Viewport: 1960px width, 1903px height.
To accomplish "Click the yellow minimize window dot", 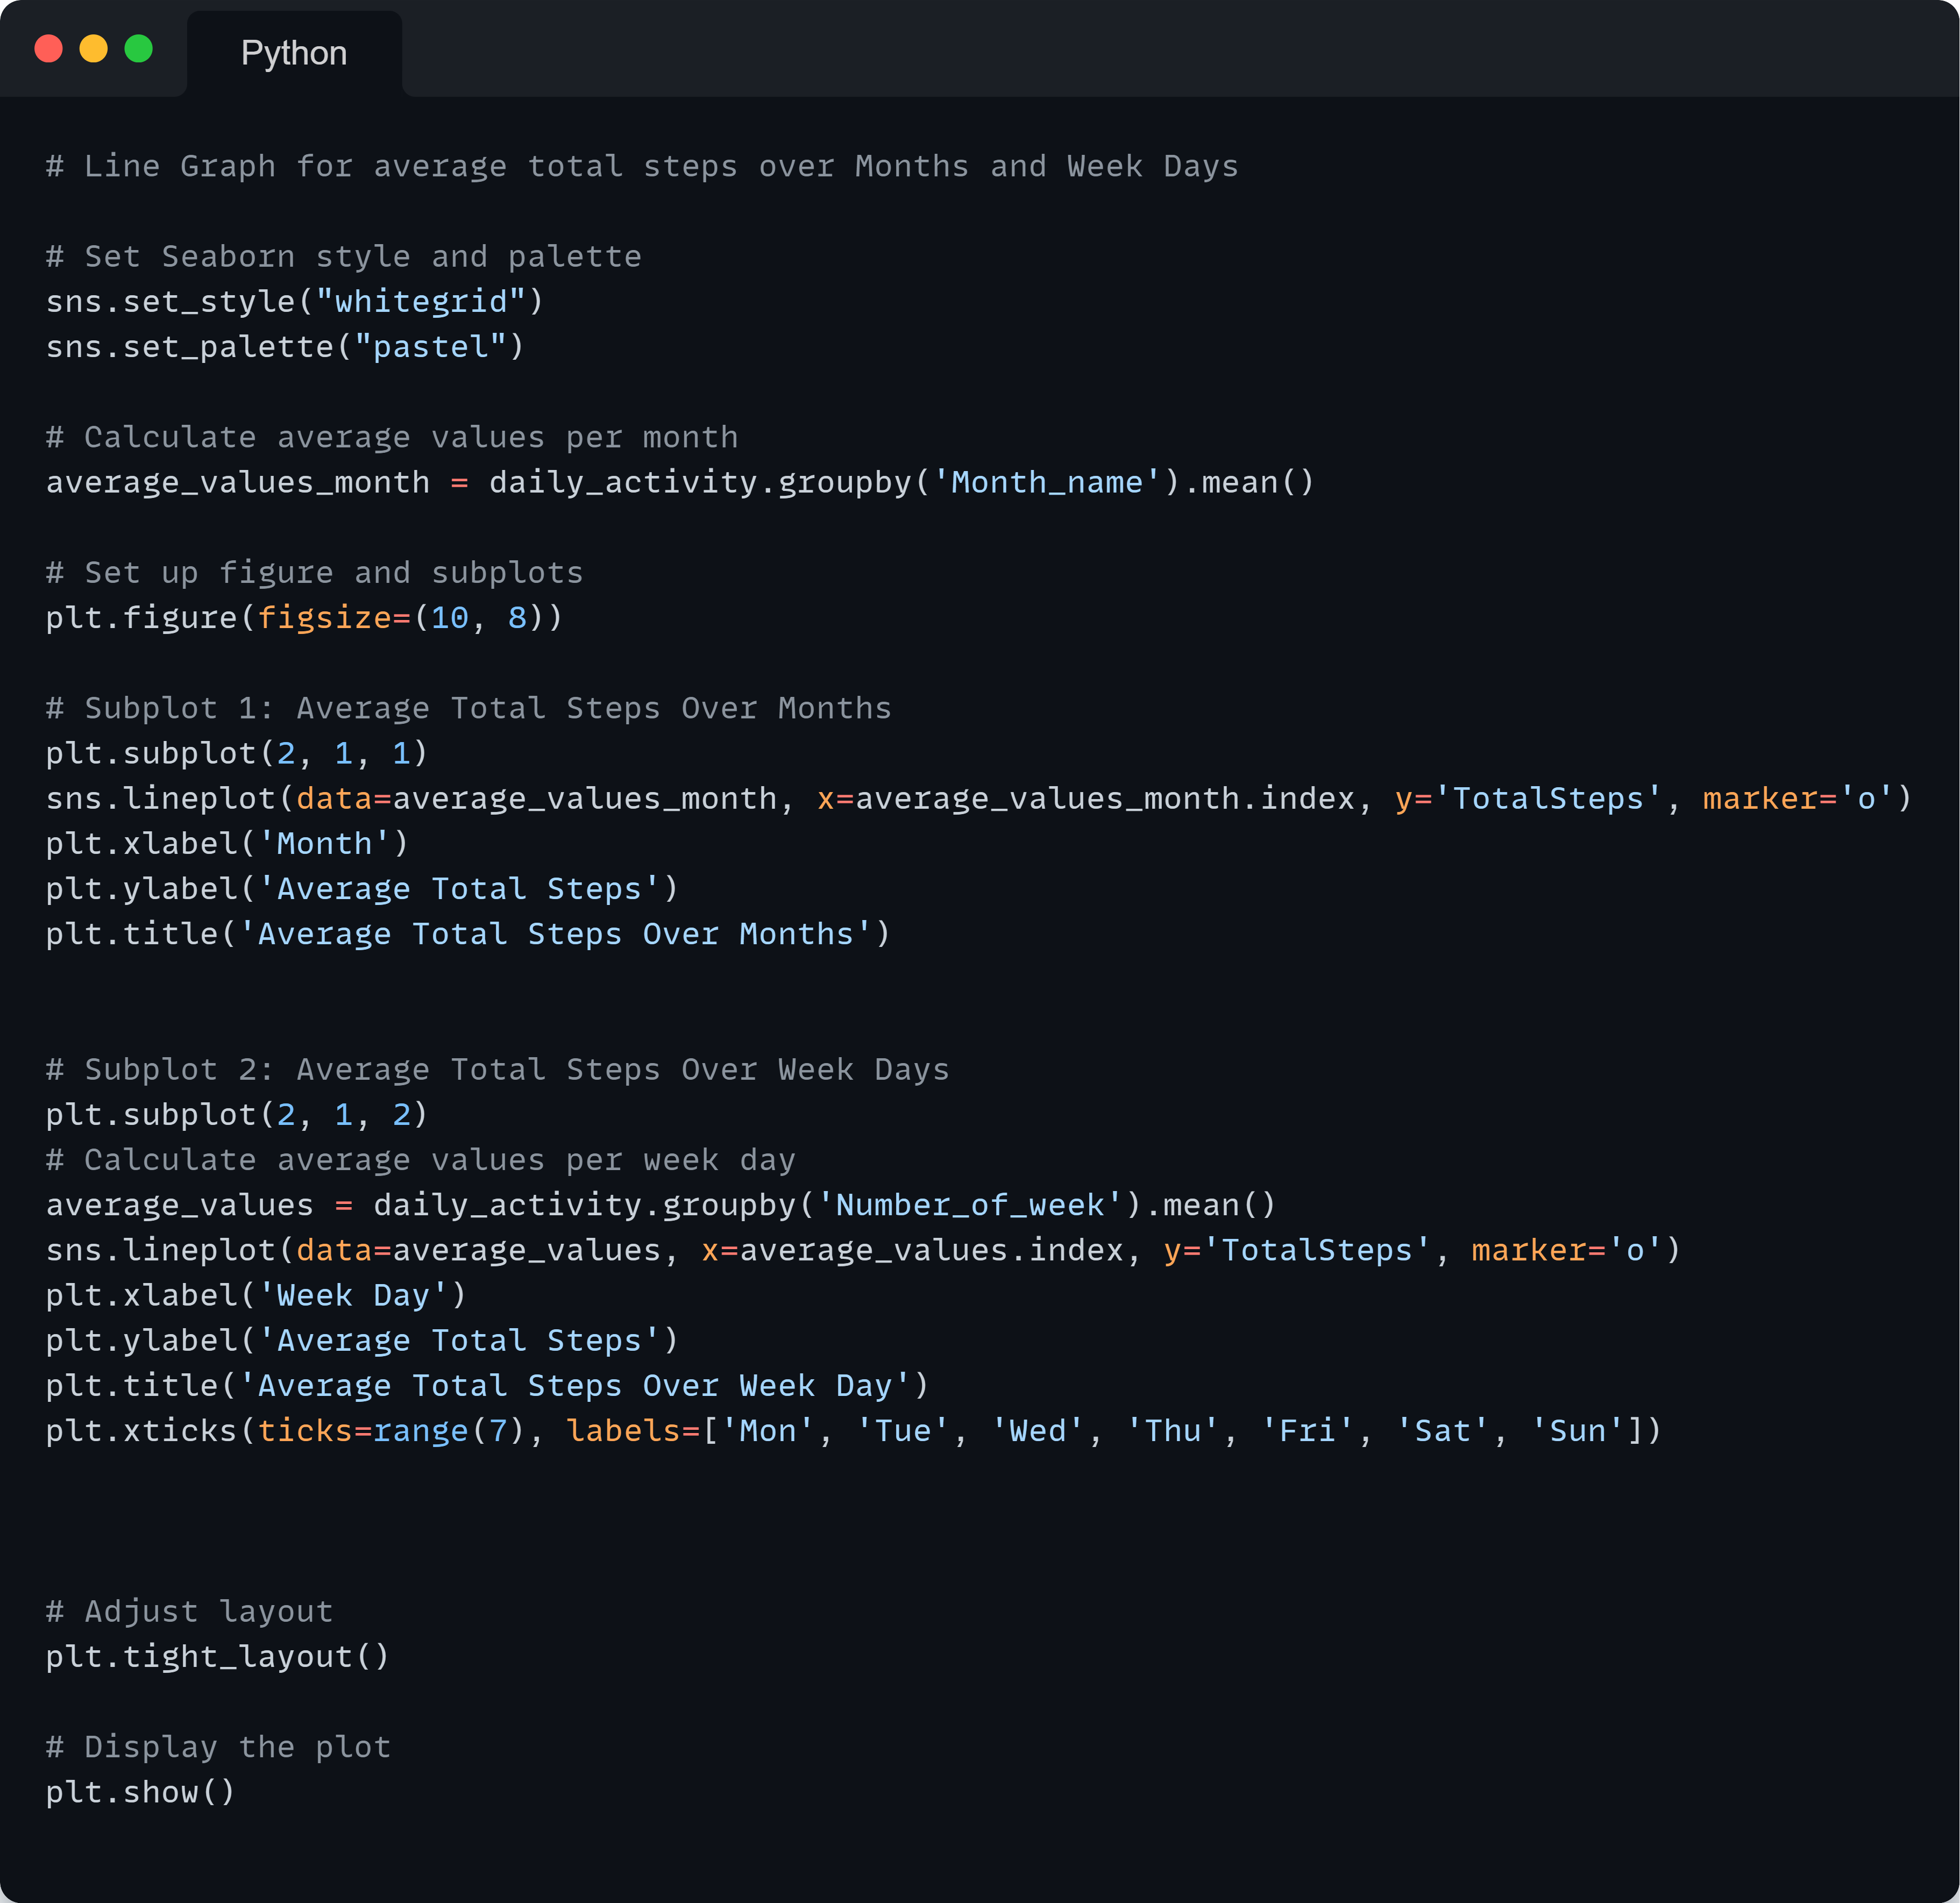I will (x=94, y=49).
